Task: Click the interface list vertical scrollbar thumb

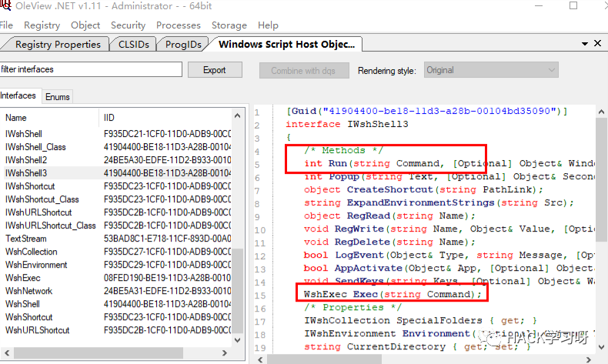Action: click(x=238, y=291)
